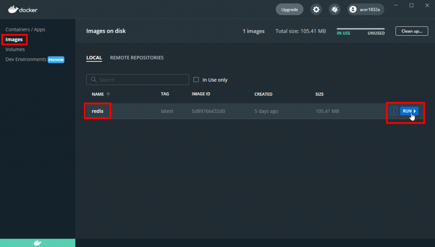Maximize the Docker window
The width and height of the screenshot is (435, 247).
(x=411, y=5)
